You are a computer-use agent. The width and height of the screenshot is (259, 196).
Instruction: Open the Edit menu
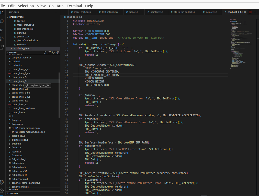pyautogui.click(x=12, y=6)
